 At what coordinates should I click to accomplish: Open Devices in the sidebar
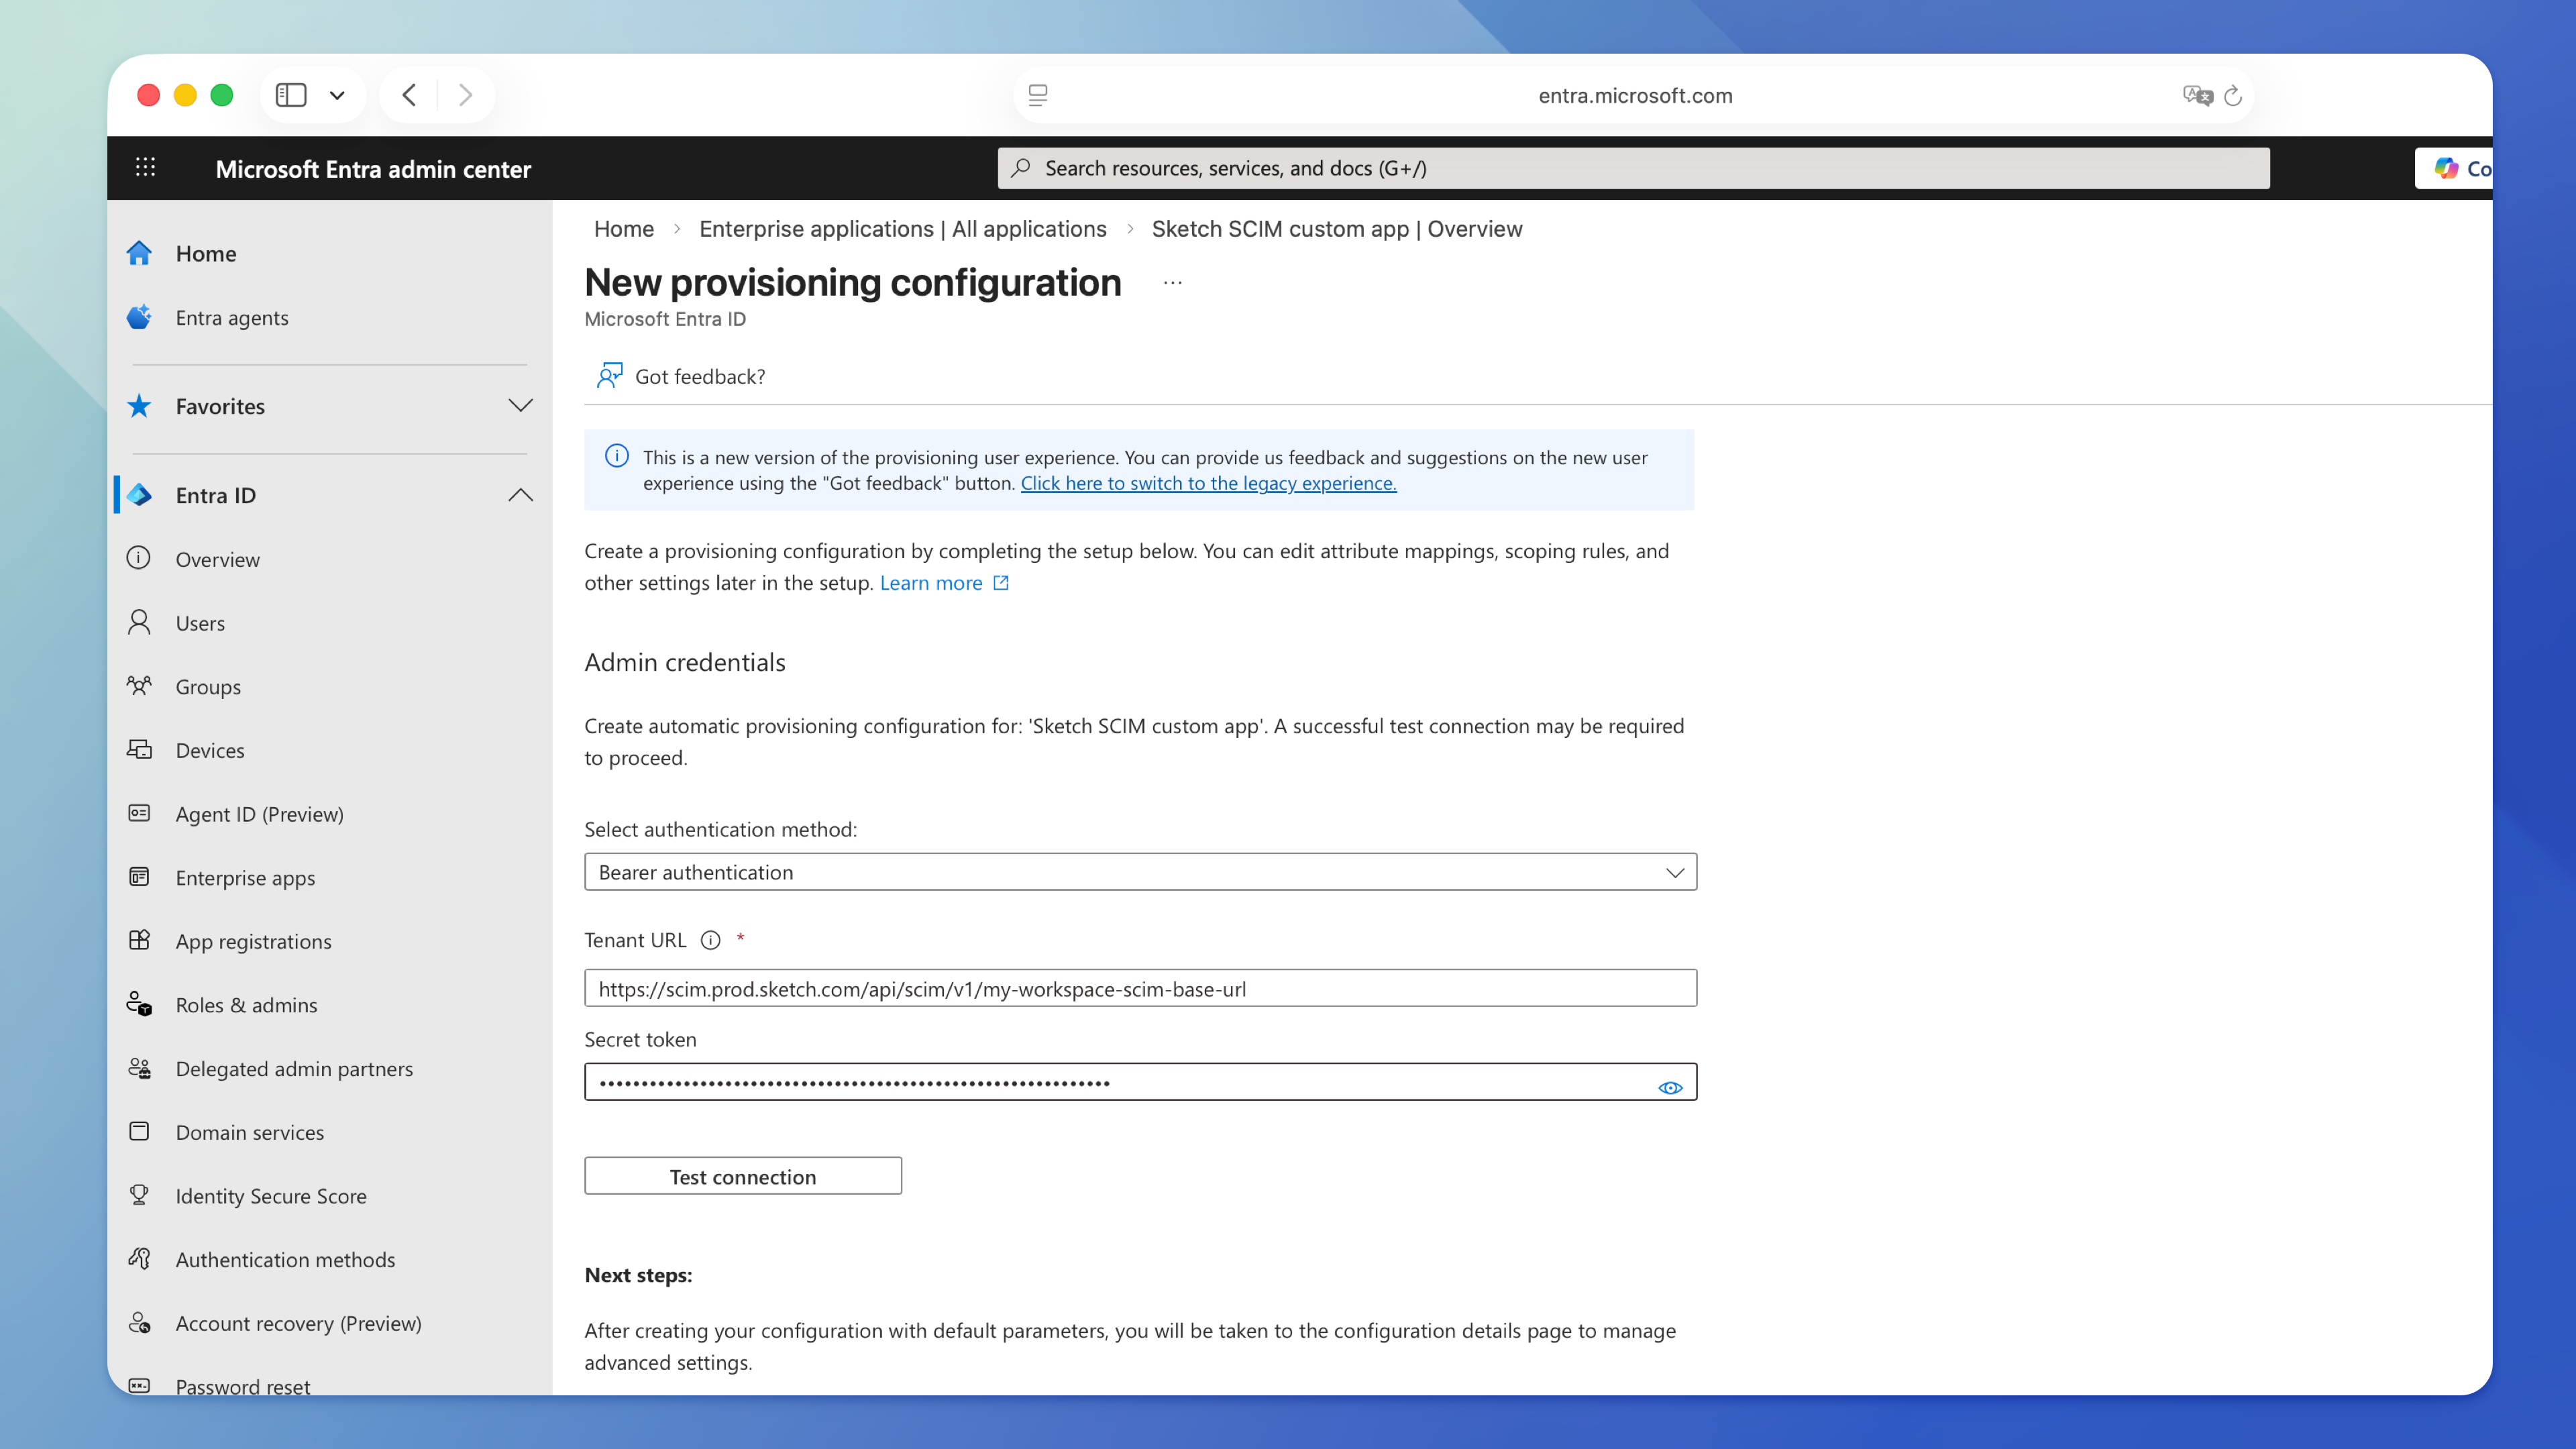tap(210, 750)
